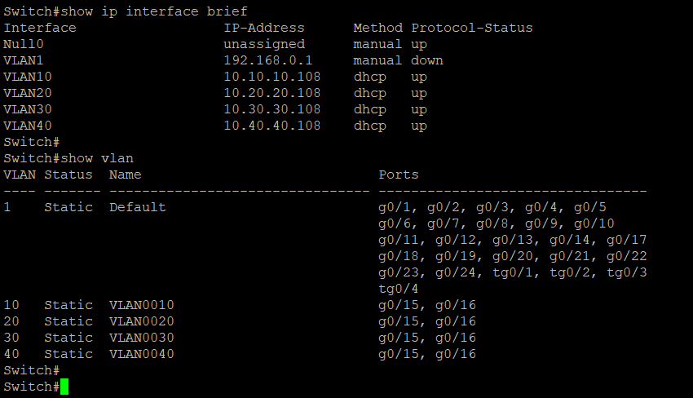This screenshot has width=693, height=398.
Task: Click the Ports column header
Action: [398, 175]
